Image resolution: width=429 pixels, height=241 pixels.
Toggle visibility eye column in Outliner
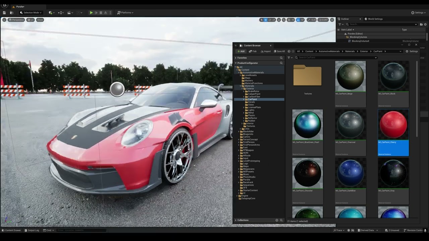coord(339,30)
